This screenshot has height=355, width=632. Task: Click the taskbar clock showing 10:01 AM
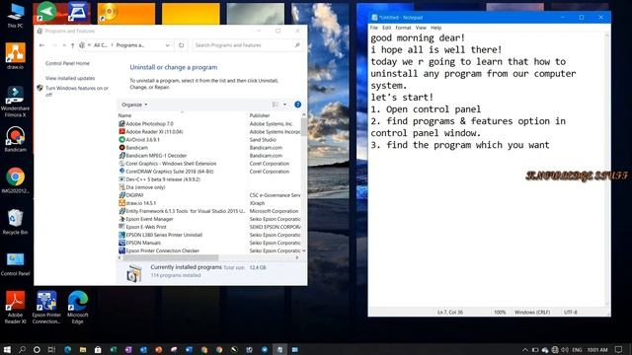(596, 350)
